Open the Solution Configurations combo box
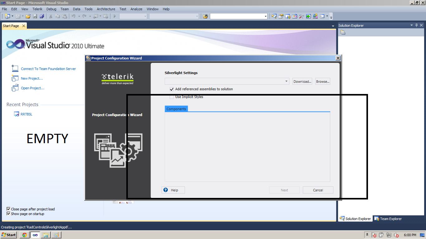The image size is (426, 239). (x=133, y=16)
